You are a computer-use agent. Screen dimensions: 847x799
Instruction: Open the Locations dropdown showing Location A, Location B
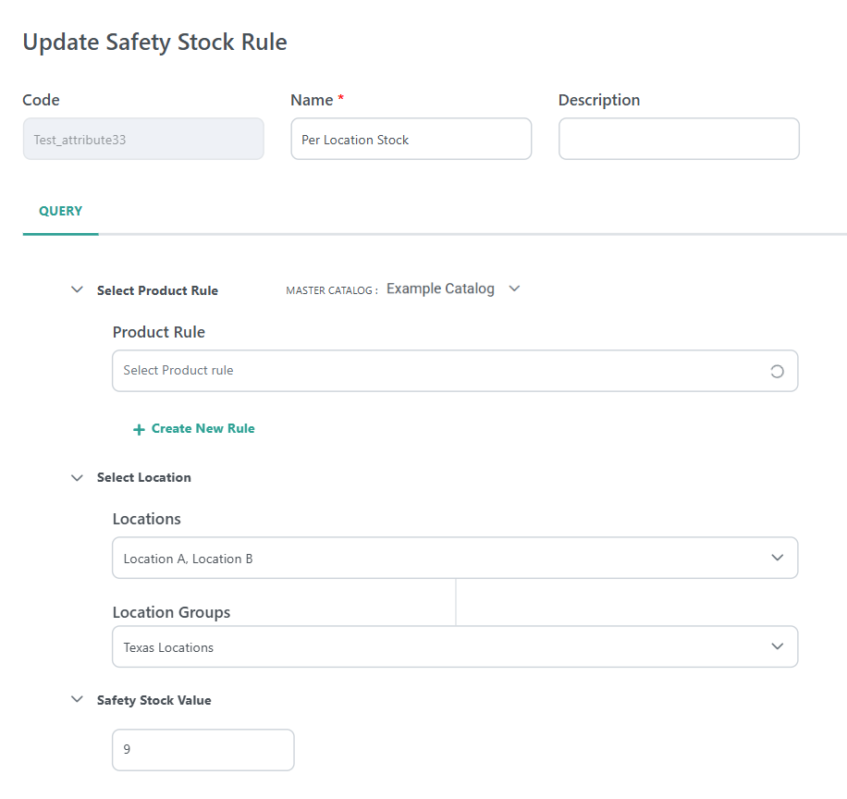453,558
